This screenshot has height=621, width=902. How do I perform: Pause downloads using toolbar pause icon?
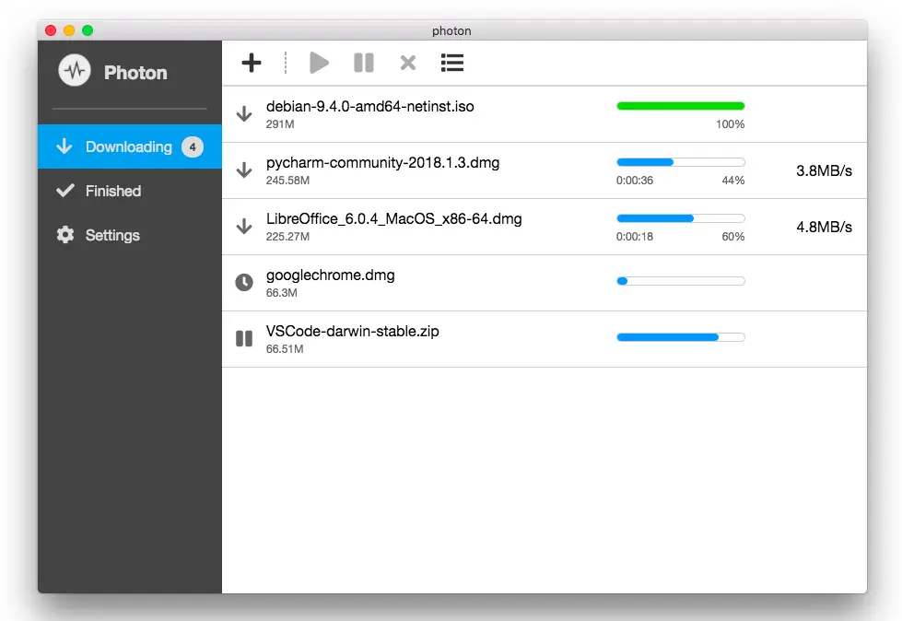364,63
